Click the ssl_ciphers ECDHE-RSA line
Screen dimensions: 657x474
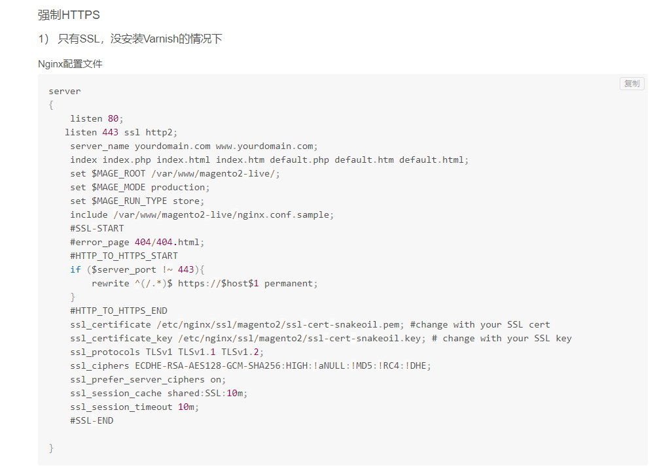(251, 365)
